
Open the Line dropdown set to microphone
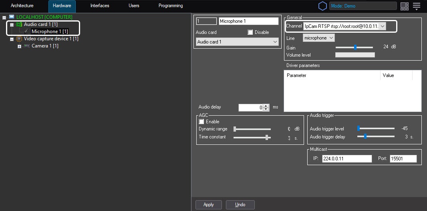click(318, 38)
